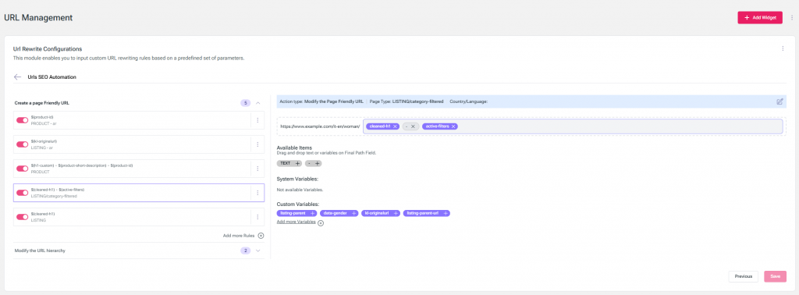The width and height of the screenshot is (799, 295).
Task: Remove the cleaned-h1 chip from the path
Action: click(396, 126)
